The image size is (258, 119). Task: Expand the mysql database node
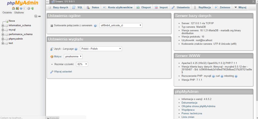pyautogui.click(x=3, y=30)
